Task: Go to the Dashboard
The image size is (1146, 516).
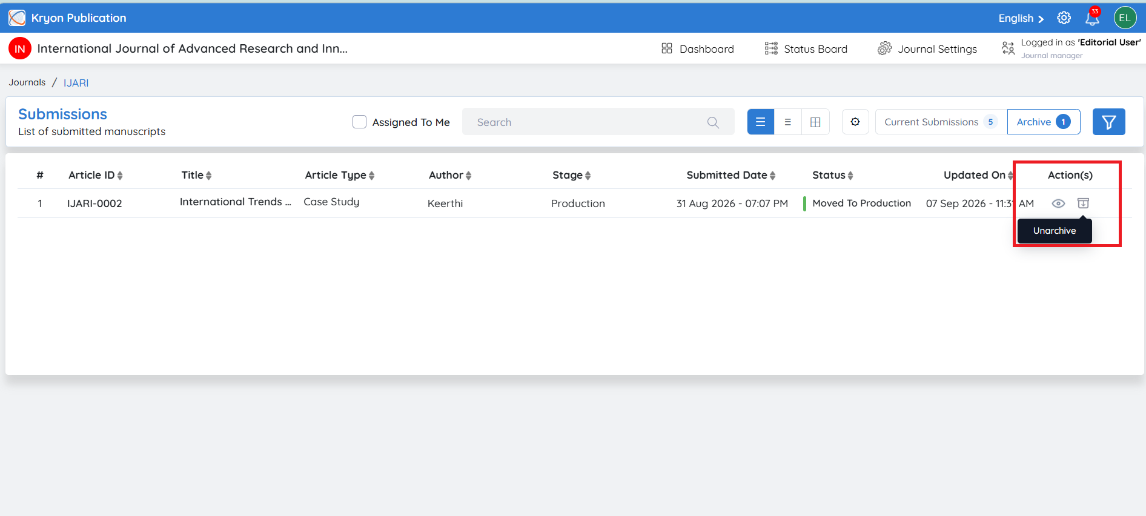Action: pos(697,49)
